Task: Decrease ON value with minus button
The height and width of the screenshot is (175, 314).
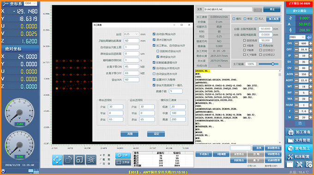Action: [x=296, y=43]
